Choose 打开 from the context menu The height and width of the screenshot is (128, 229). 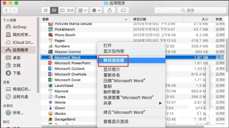[x=131, y=45]
